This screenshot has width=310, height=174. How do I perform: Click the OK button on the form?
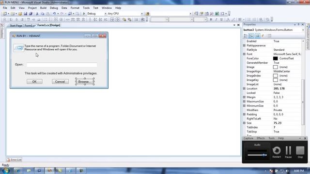click(34, 82)
